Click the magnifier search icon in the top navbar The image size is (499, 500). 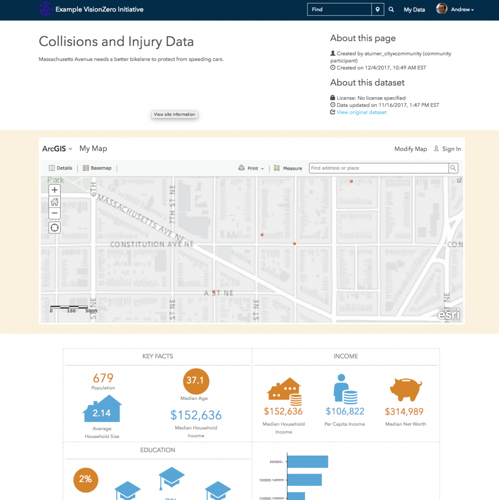click(x=391, y=9)
